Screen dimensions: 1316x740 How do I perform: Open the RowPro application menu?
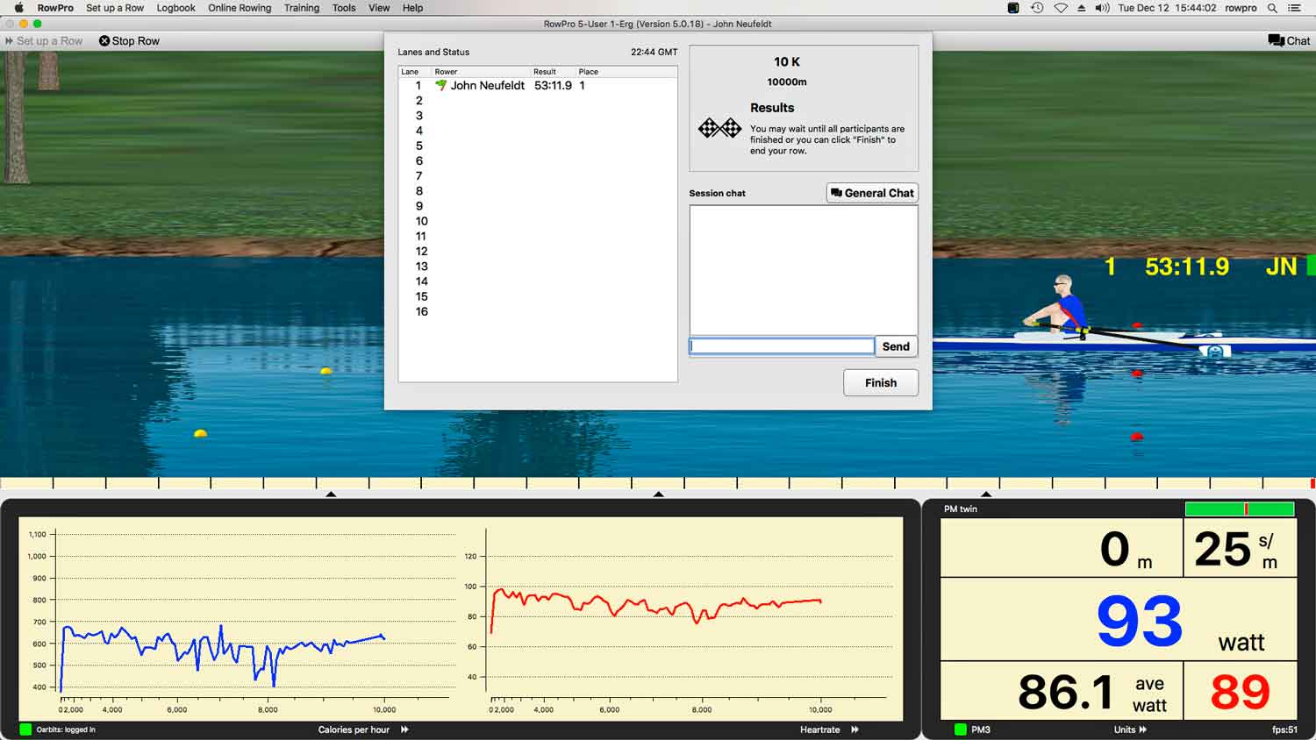coord(55,8)
